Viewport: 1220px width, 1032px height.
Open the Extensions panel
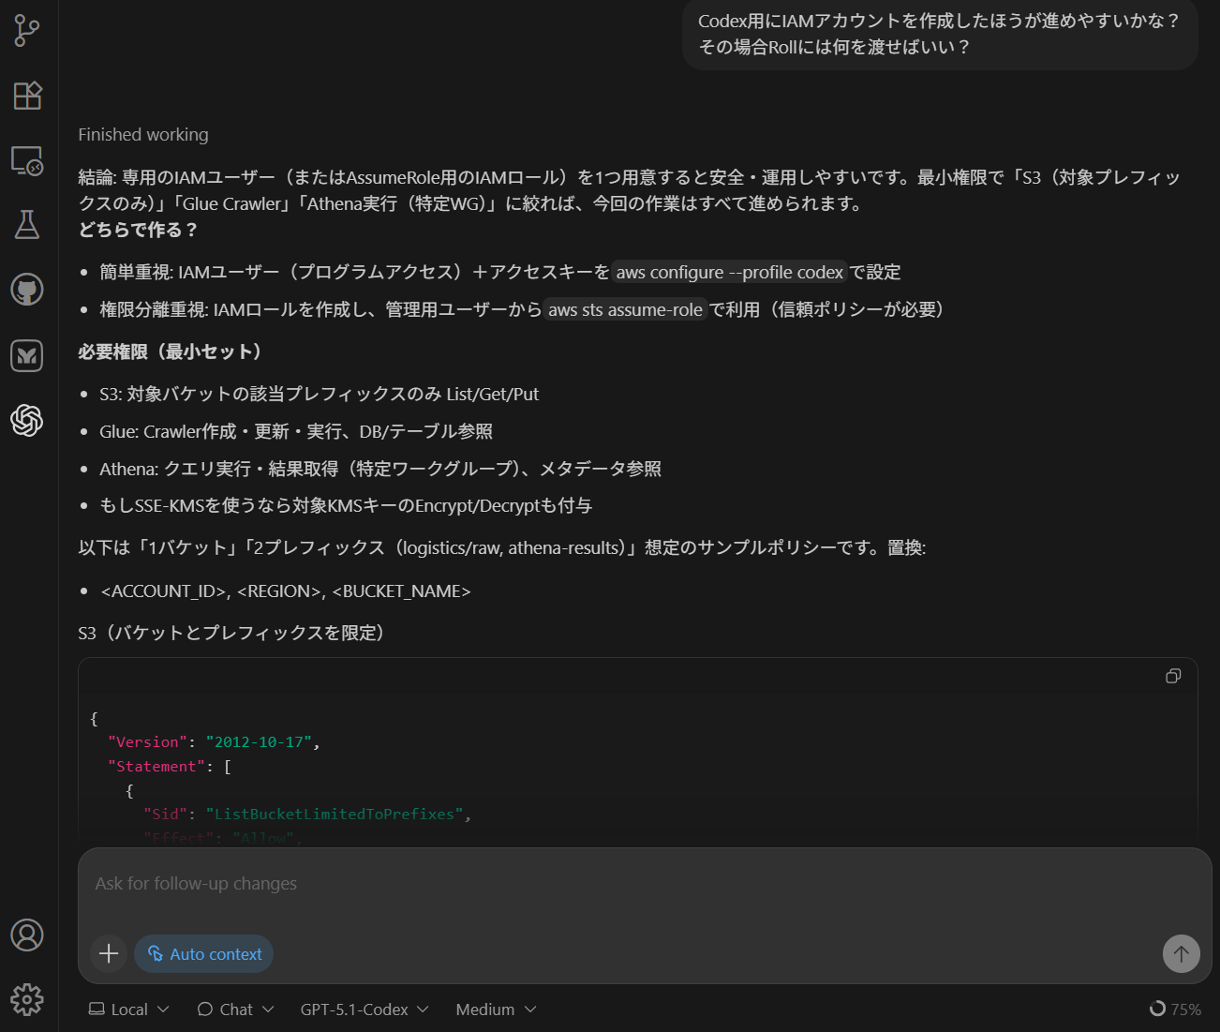pyautogui.click(x=27, y=95)
